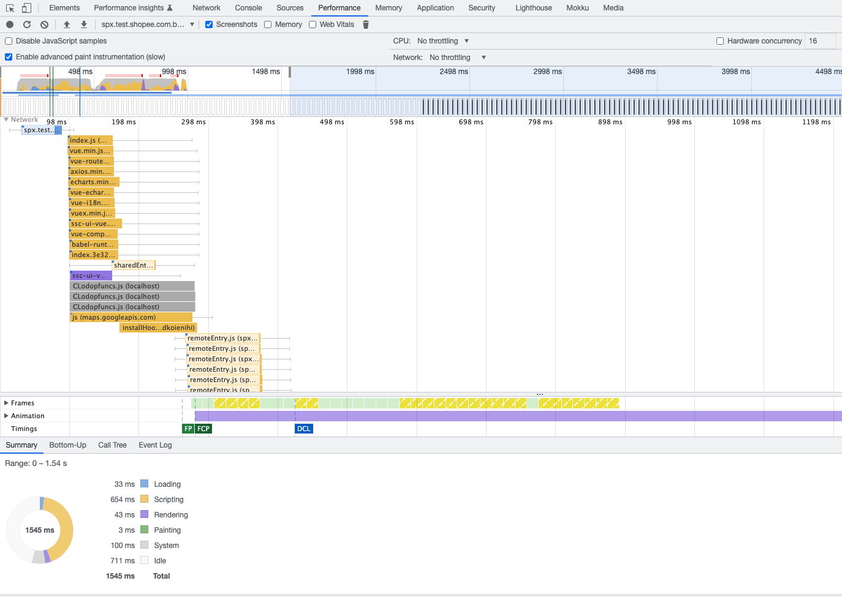This screenshot has width=842, height=597.
Task: Toggle the device toolbar icon
Action: coord(26,8)
